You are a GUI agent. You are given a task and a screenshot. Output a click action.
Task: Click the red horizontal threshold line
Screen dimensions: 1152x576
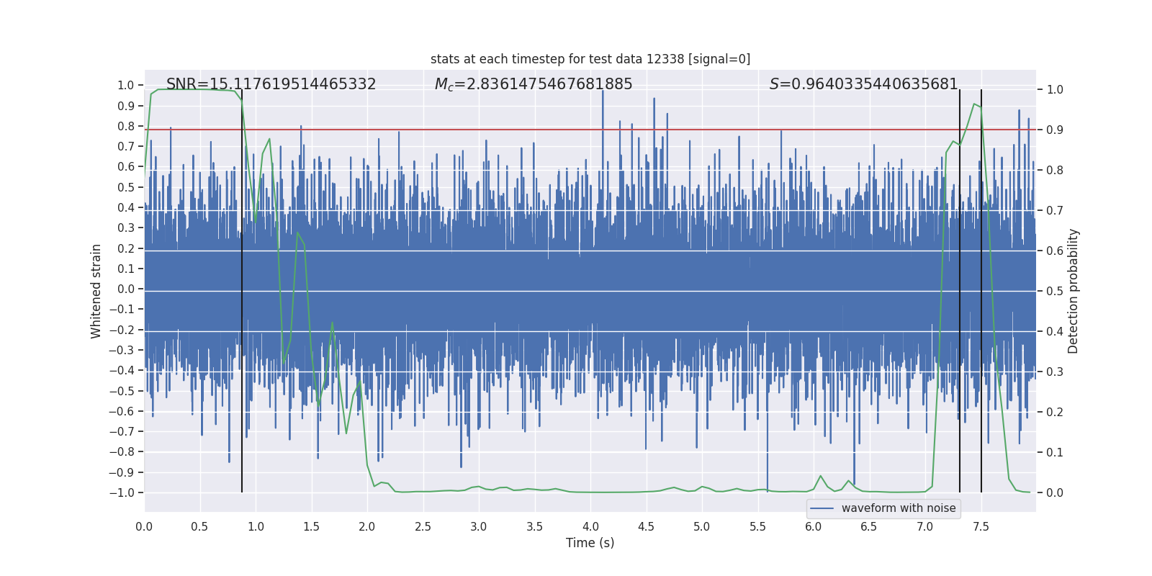590,130
